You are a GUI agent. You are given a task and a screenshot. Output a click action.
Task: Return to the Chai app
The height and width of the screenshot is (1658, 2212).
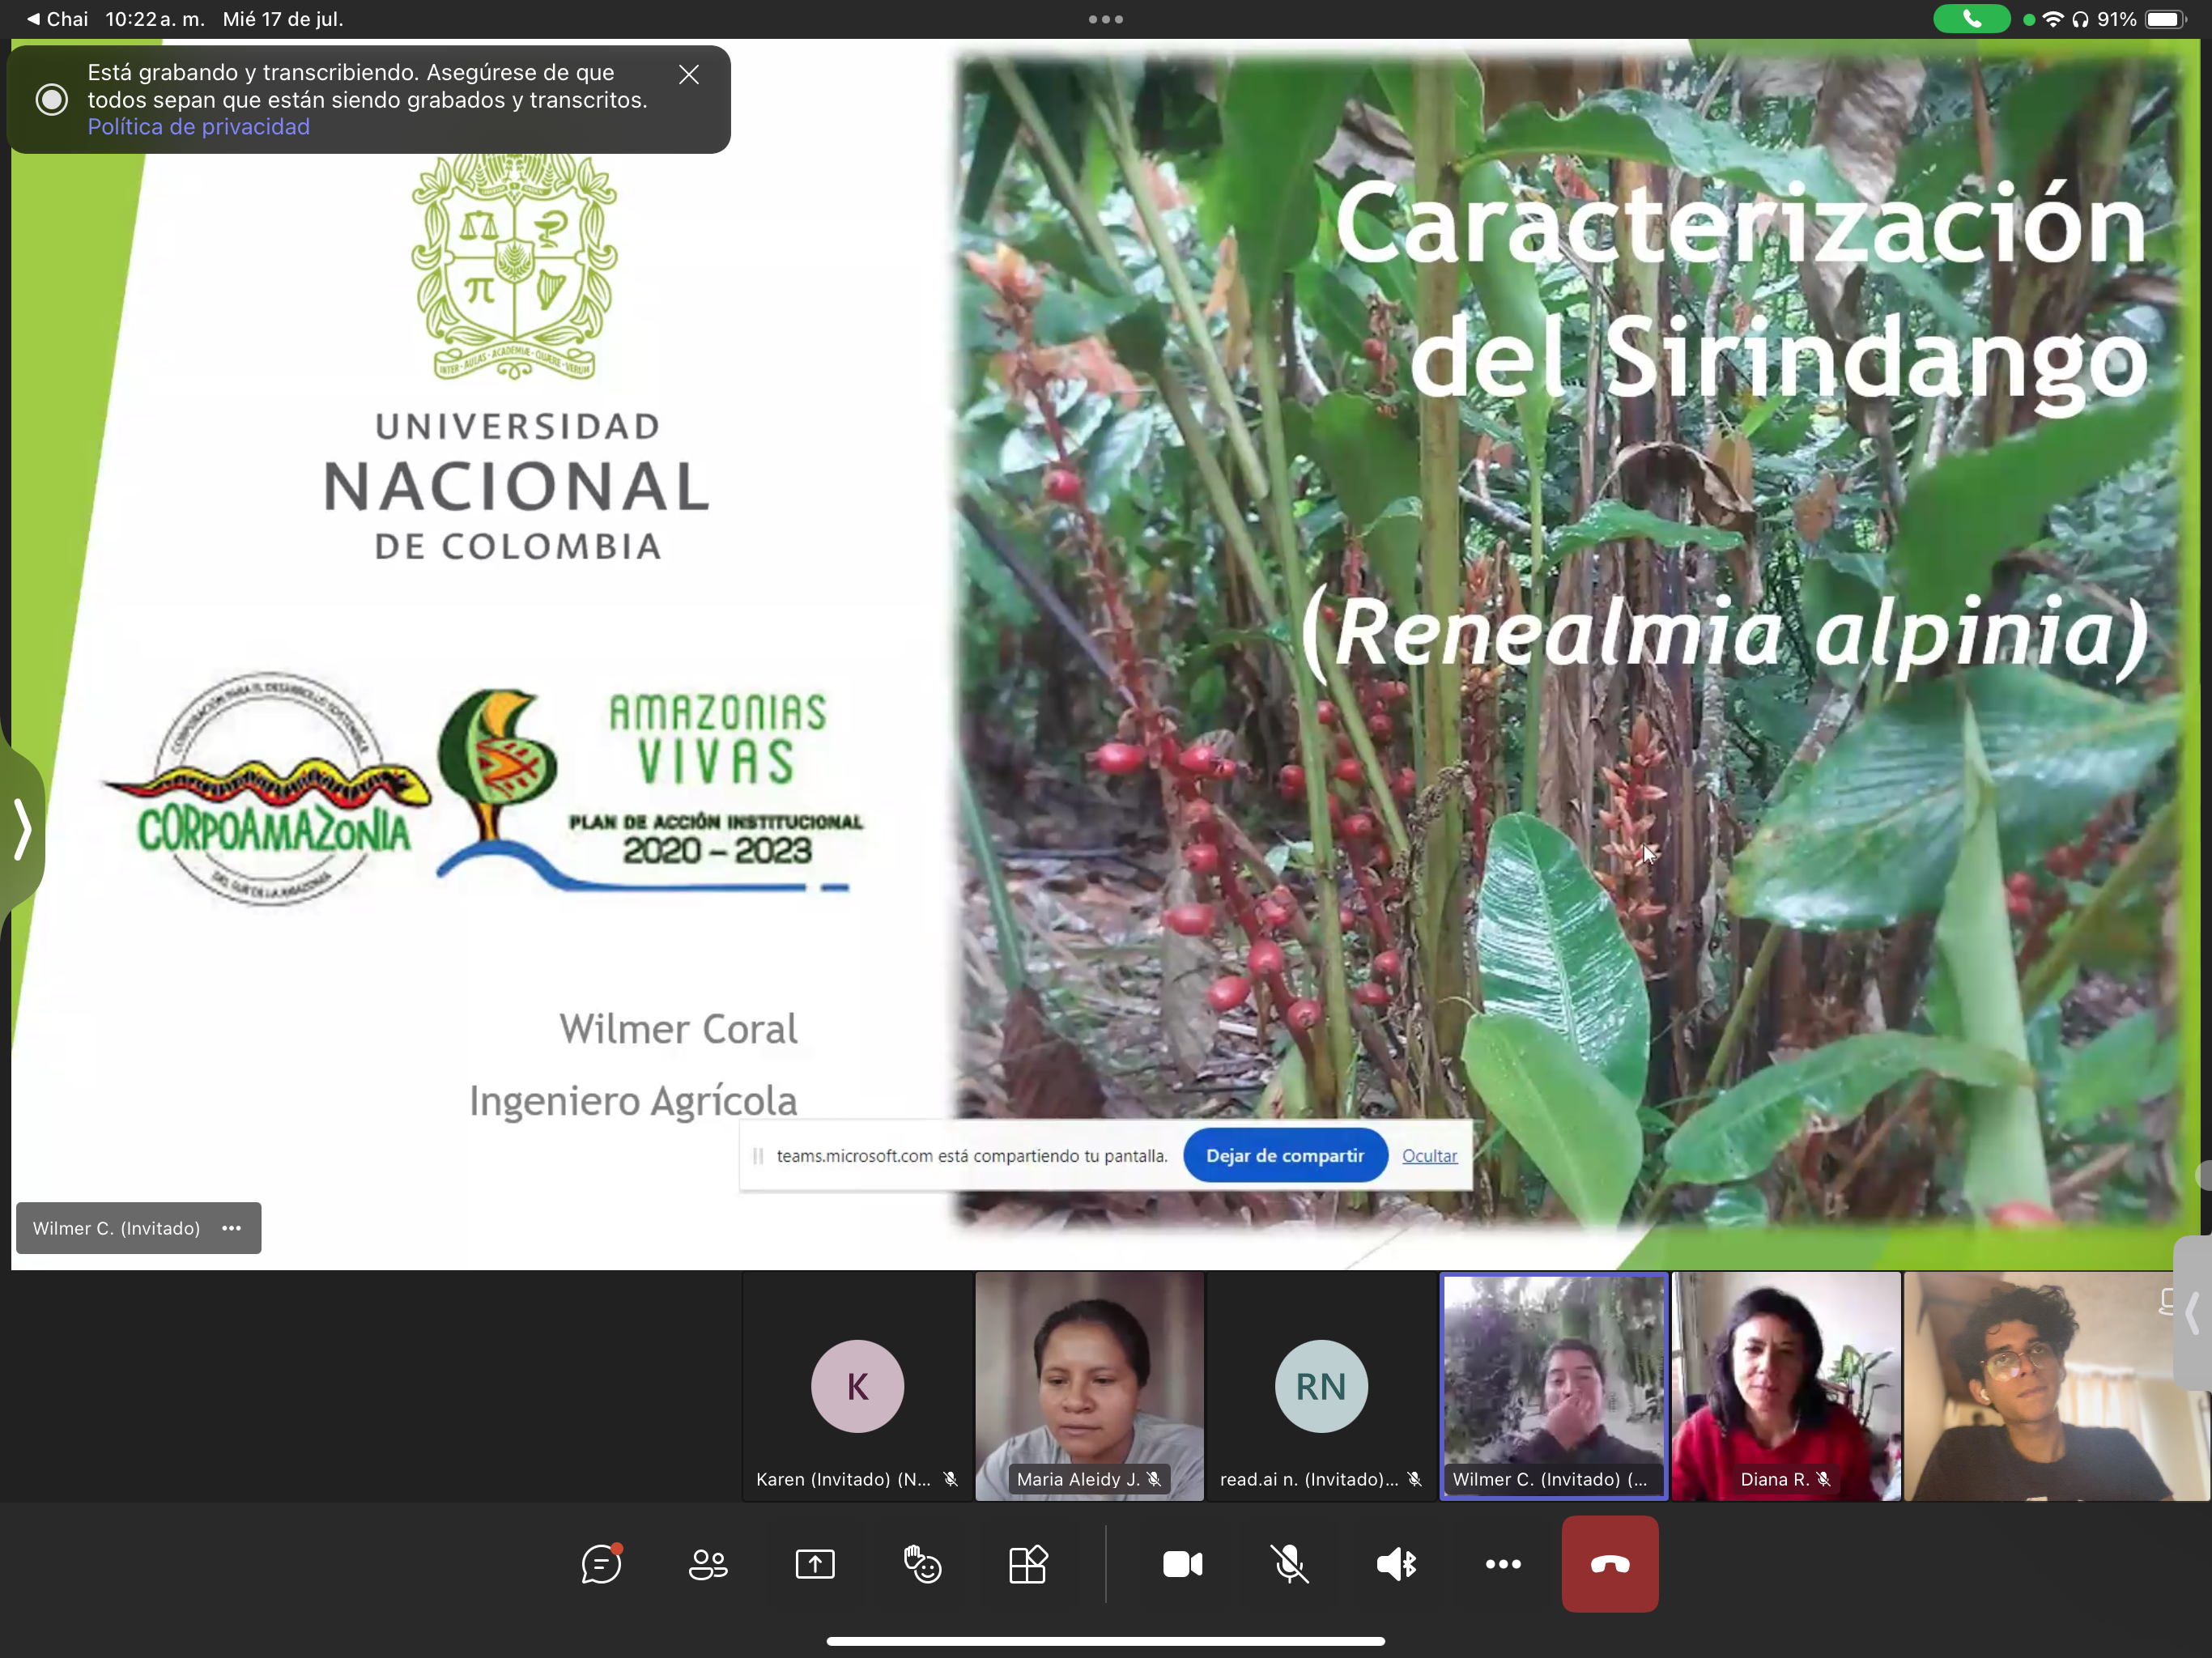(x=57, y=19)
